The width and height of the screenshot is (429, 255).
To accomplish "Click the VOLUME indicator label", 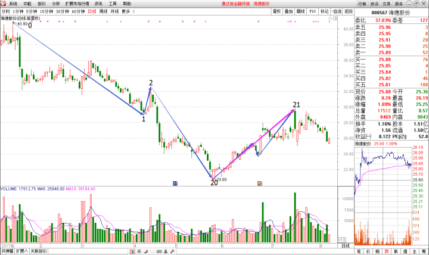I will 18,189.
